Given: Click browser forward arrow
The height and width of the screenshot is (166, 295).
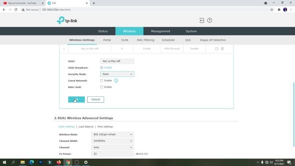Looking at the screenshot, I should click(10, 10).
